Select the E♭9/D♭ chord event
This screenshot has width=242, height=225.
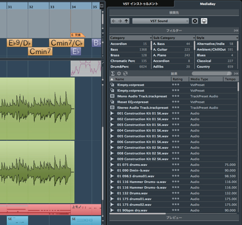(x=19, y=43)
